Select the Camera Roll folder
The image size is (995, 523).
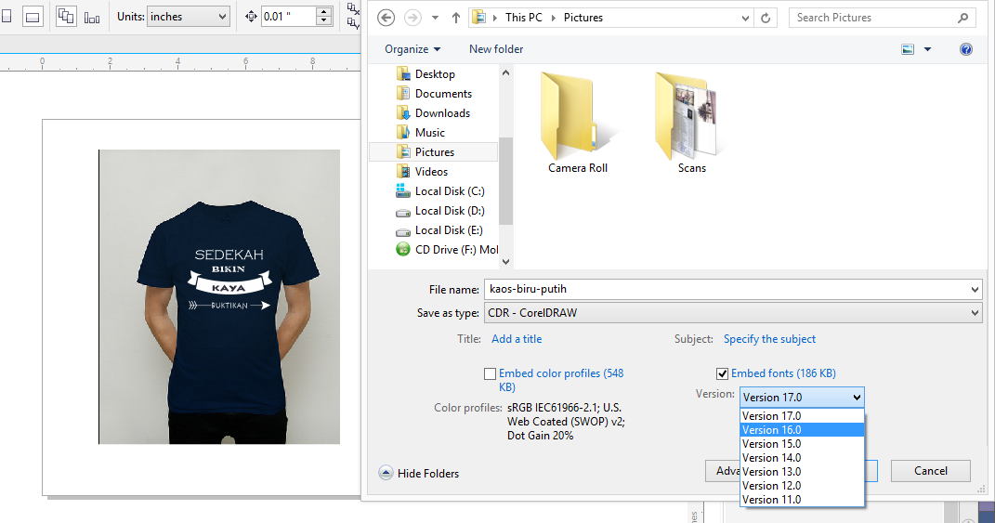578,123
